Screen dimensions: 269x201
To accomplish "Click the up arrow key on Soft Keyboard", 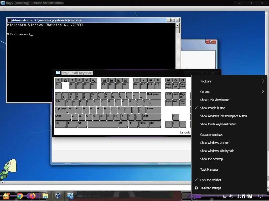I will point(175,117).
